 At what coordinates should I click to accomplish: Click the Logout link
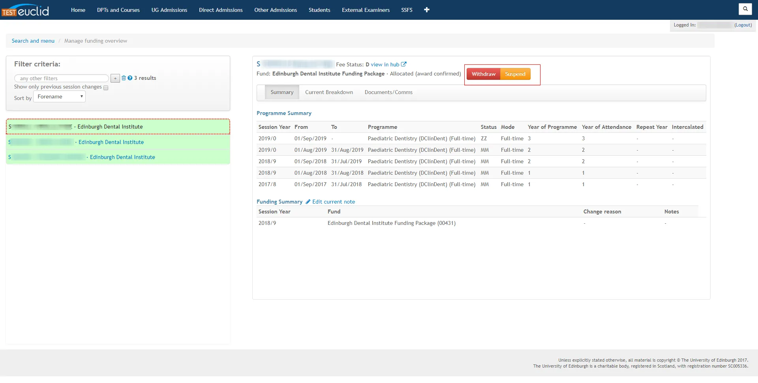pyautogui.click(x=743, y=25)
